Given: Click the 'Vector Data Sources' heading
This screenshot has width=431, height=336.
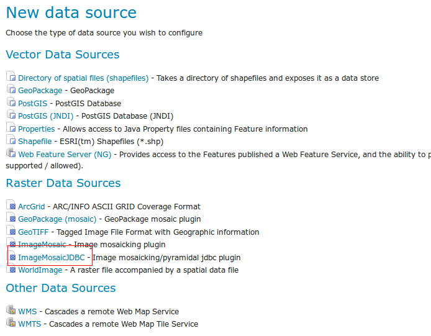Looking at the screenshot, I should [x=63, y=55].
